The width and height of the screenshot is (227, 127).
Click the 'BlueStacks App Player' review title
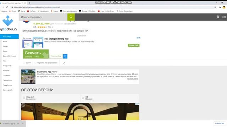pos(47,72)
